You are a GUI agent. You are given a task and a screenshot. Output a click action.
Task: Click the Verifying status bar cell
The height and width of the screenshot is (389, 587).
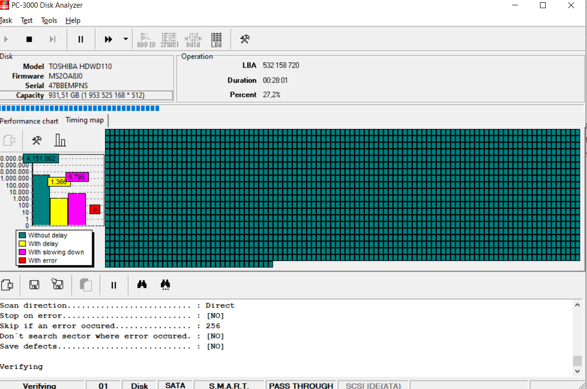[42, 385]
